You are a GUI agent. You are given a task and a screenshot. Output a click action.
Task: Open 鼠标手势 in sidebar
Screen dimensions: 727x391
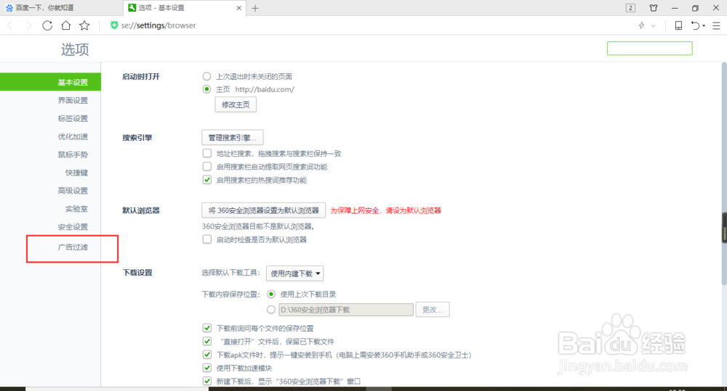(x=73, y=155)
